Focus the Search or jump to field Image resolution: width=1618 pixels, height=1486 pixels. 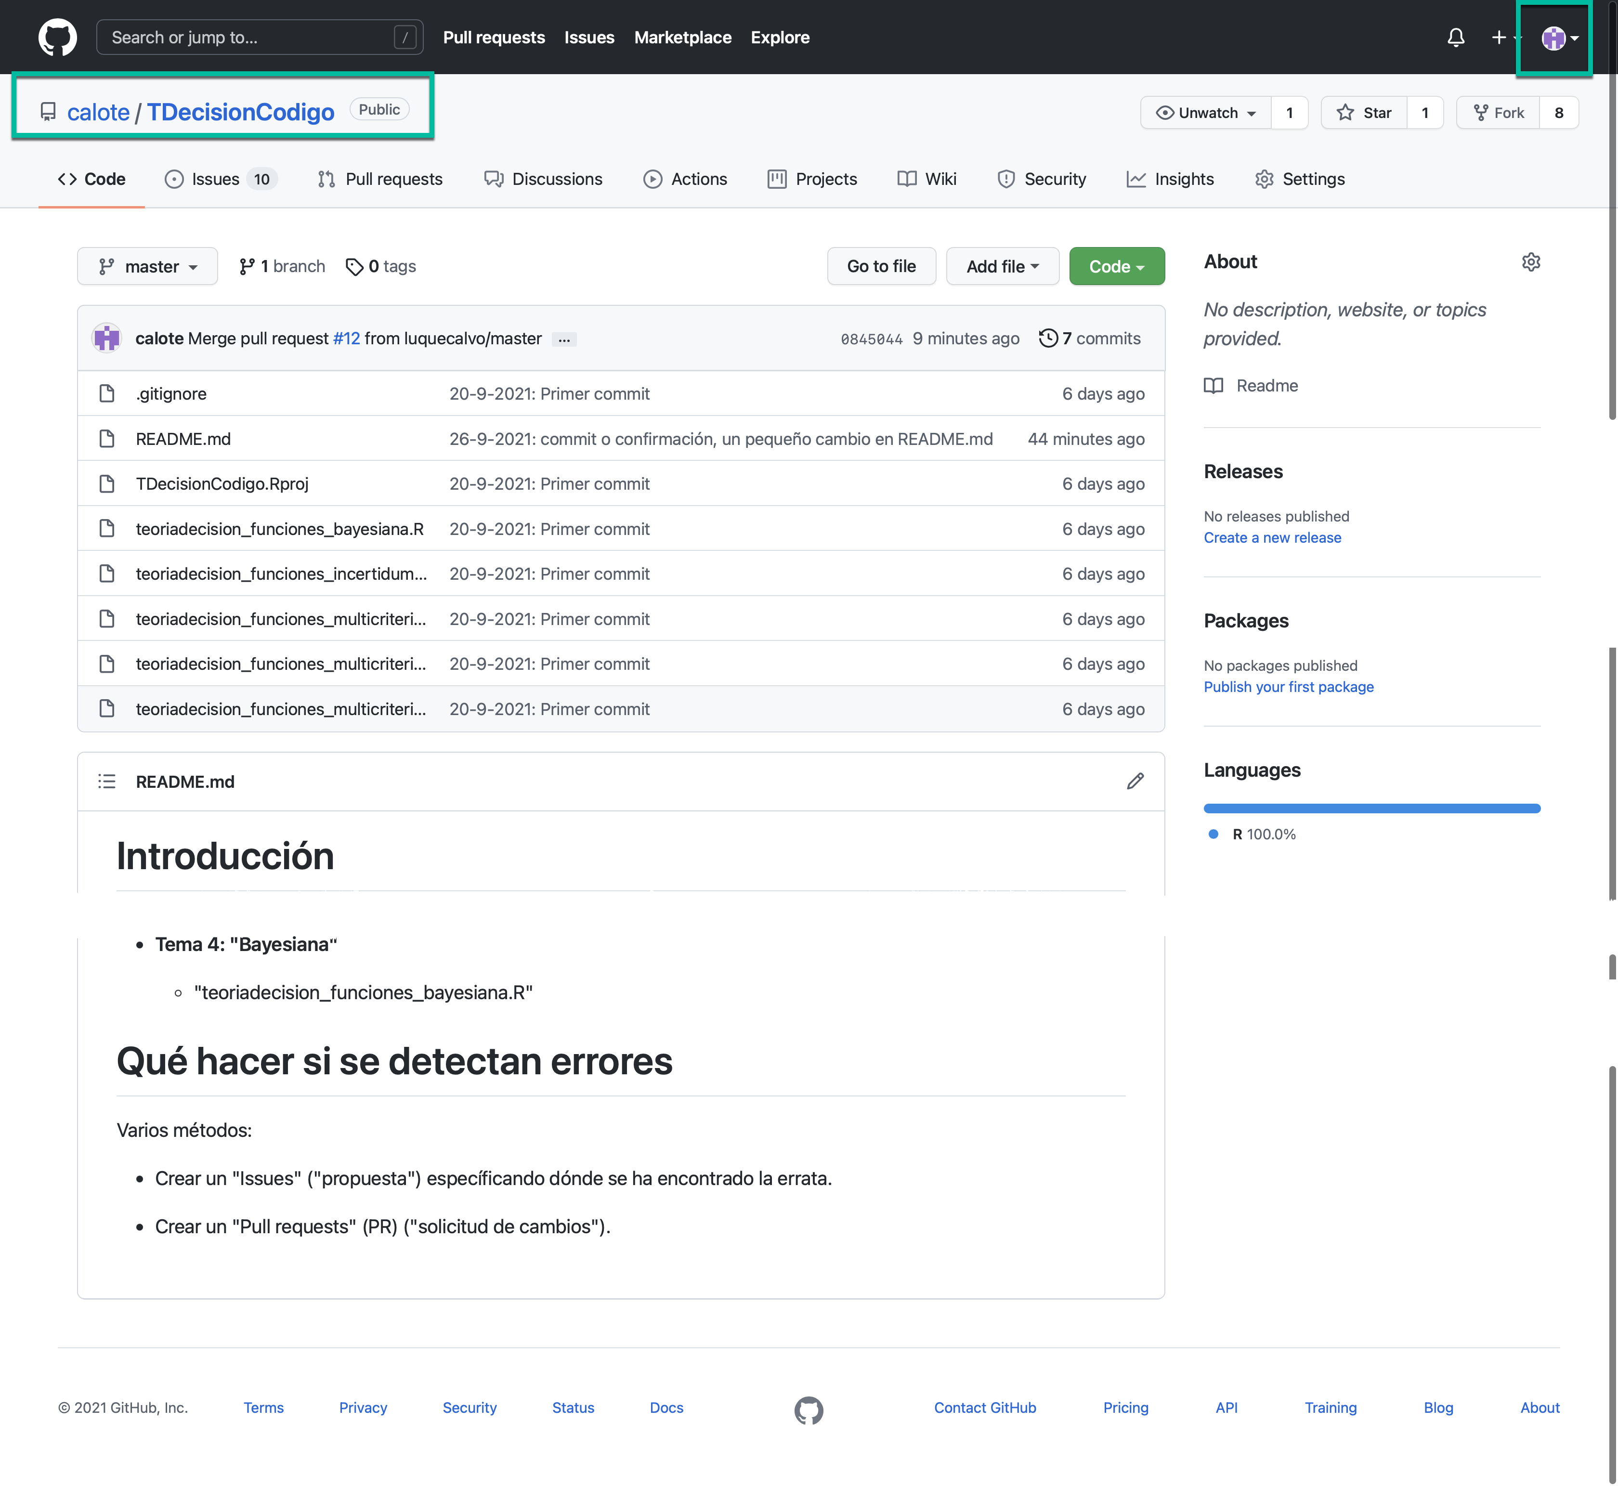[260, 37]
